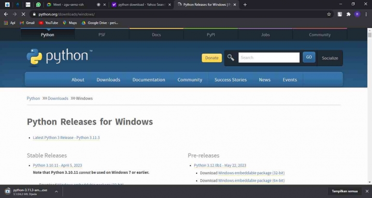Image resolution: width=372 pixels, height=198 pixels.
Task: Click the yellow Donate button
Action: 212,58
